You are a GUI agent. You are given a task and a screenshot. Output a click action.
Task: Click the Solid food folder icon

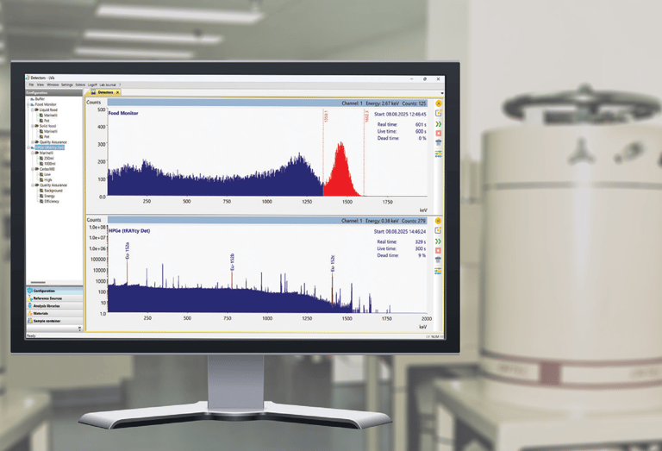[36, 126]
